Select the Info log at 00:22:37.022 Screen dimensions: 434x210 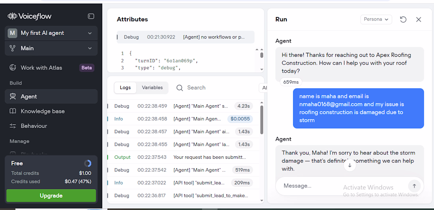183,183
